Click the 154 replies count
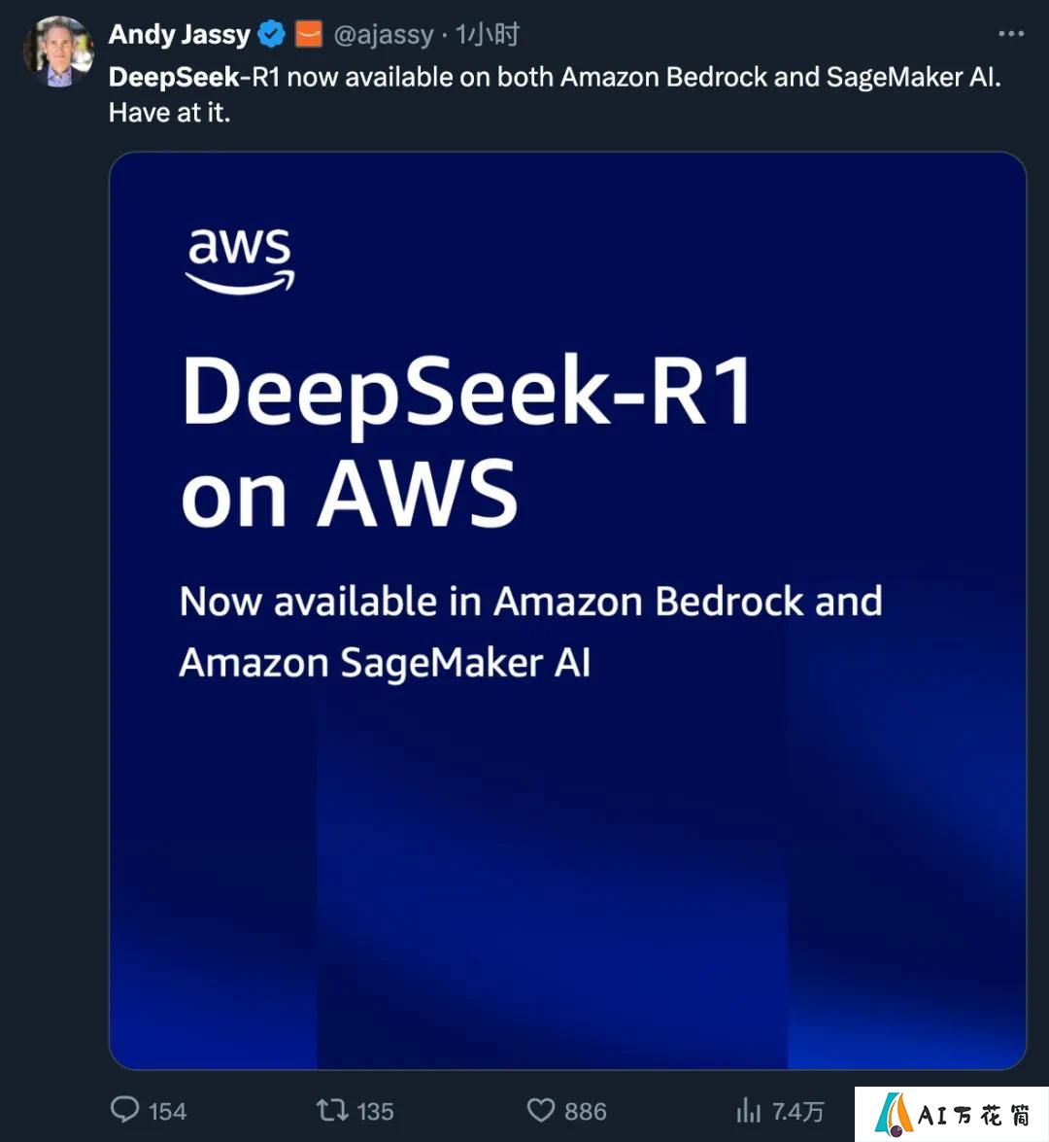The width and height of the screenshot is (1049, 1142). pos(167,1112)
